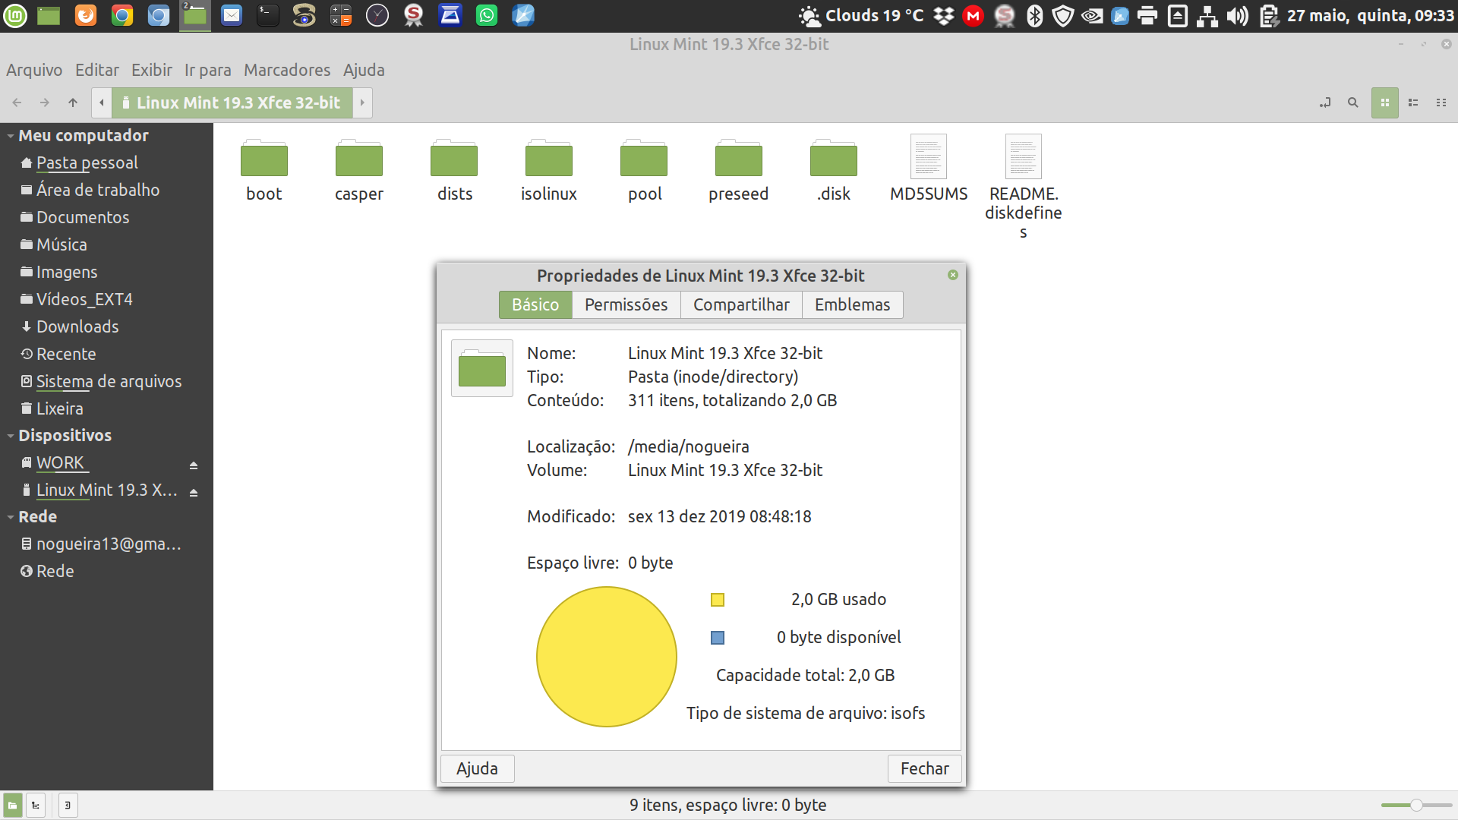1458x820 pixels.
Task: Open the Ir para menu
Action: click(x=208, y=70)
